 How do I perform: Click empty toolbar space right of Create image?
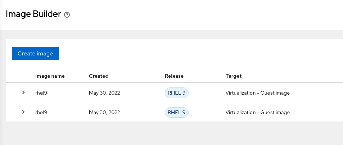[197, 53]
